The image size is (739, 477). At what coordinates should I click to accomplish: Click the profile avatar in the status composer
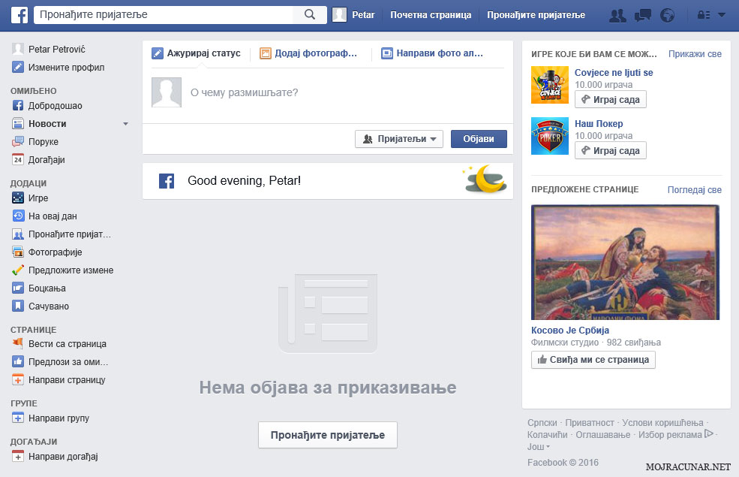point(167,92)
